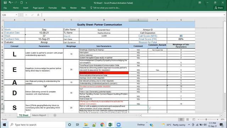
Task: Select cell with caller name Gurpreet Kaur
Action: 104,30
